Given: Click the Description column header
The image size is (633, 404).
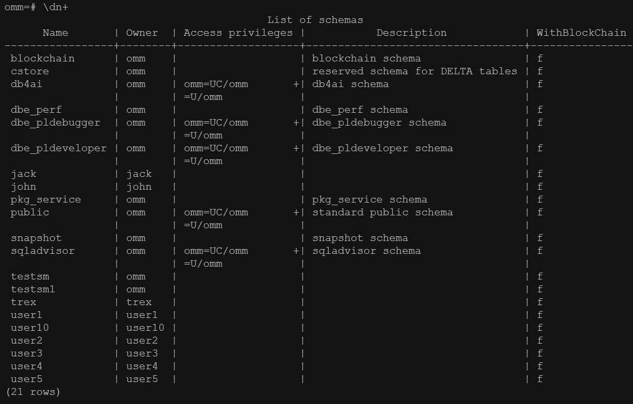Looking at the screenshot, I should pos(411,33).
